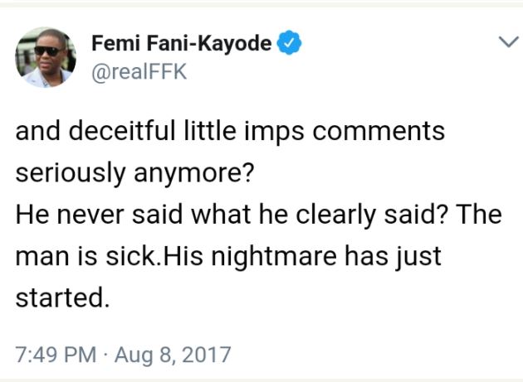The width and height of the screenshot is (523, 382).
Task: Click the Femi Fani-Kayode display name
Action: (x=181, y=42)
